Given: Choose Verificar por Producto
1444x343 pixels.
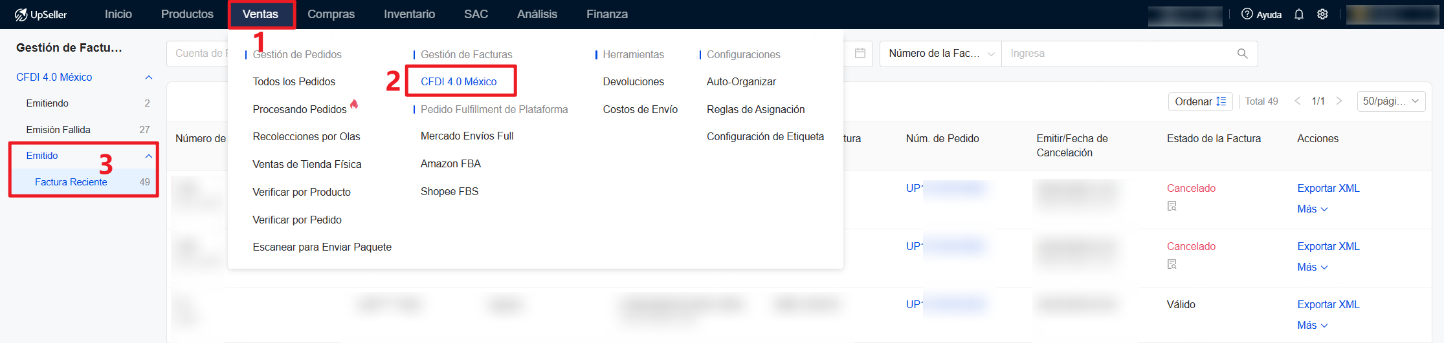Looking at the screenshot, I should pyautogui.click(x=302, y=192).
